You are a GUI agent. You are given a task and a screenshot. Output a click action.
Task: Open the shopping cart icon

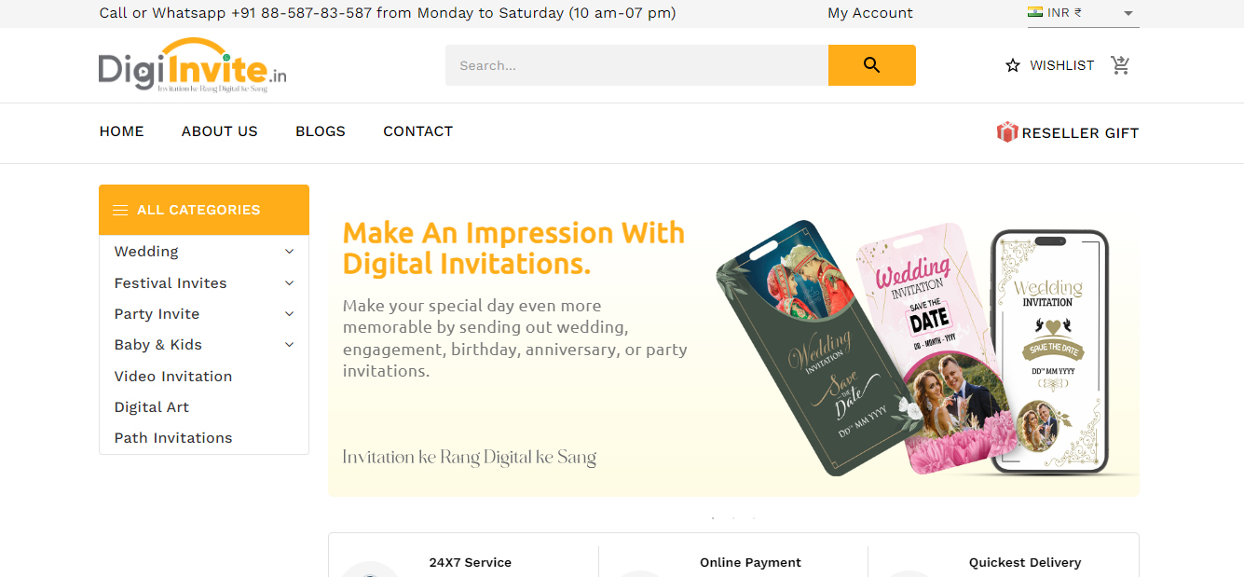pos(1120,65)
